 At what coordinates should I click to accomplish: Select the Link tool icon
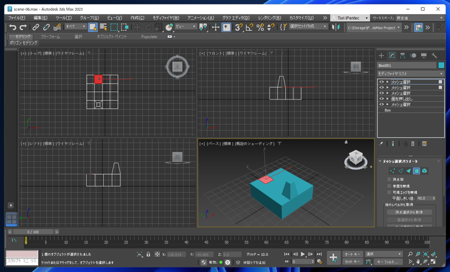pos(35,27)
